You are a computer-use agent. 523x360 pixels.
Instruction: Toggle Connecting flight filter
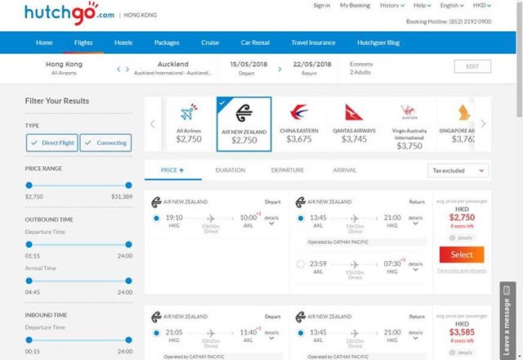(x=105, y=143)
